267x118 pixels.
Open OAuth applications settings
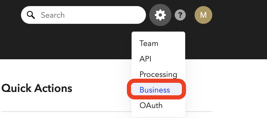151,105
